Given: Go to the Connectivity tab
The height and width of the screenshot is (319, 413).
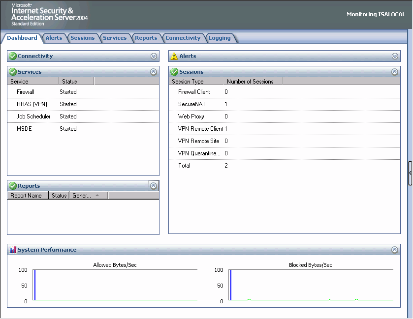Looking at the screenshot, I should [x=183, y=38].
